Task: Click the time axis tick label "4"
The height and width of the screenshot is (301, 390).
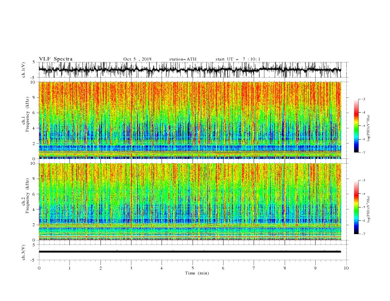Action: (162, 268)
